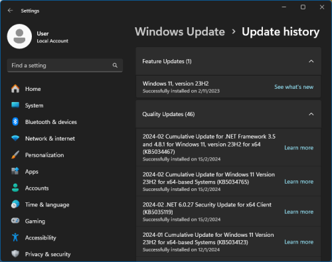Open the Personalization section
The height and width of the screenshot is (262, 332).
point(44,155)
